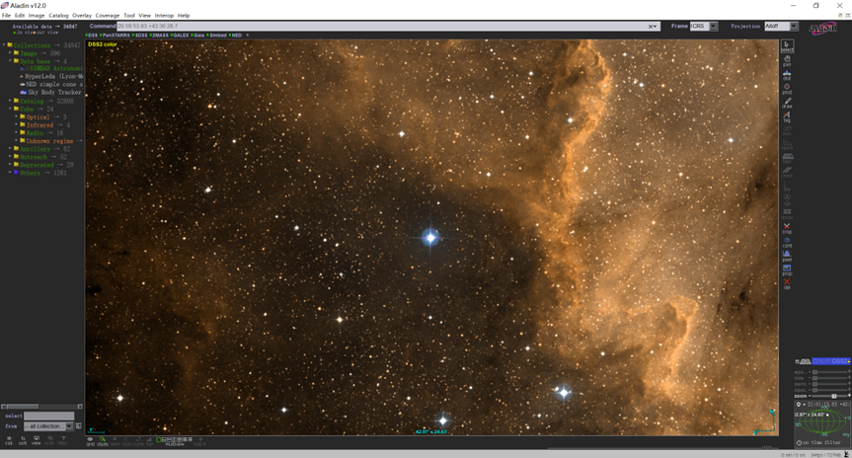Click the wink icon below view
This screenshot has height=458, width=852.
(x=115, y=441)
